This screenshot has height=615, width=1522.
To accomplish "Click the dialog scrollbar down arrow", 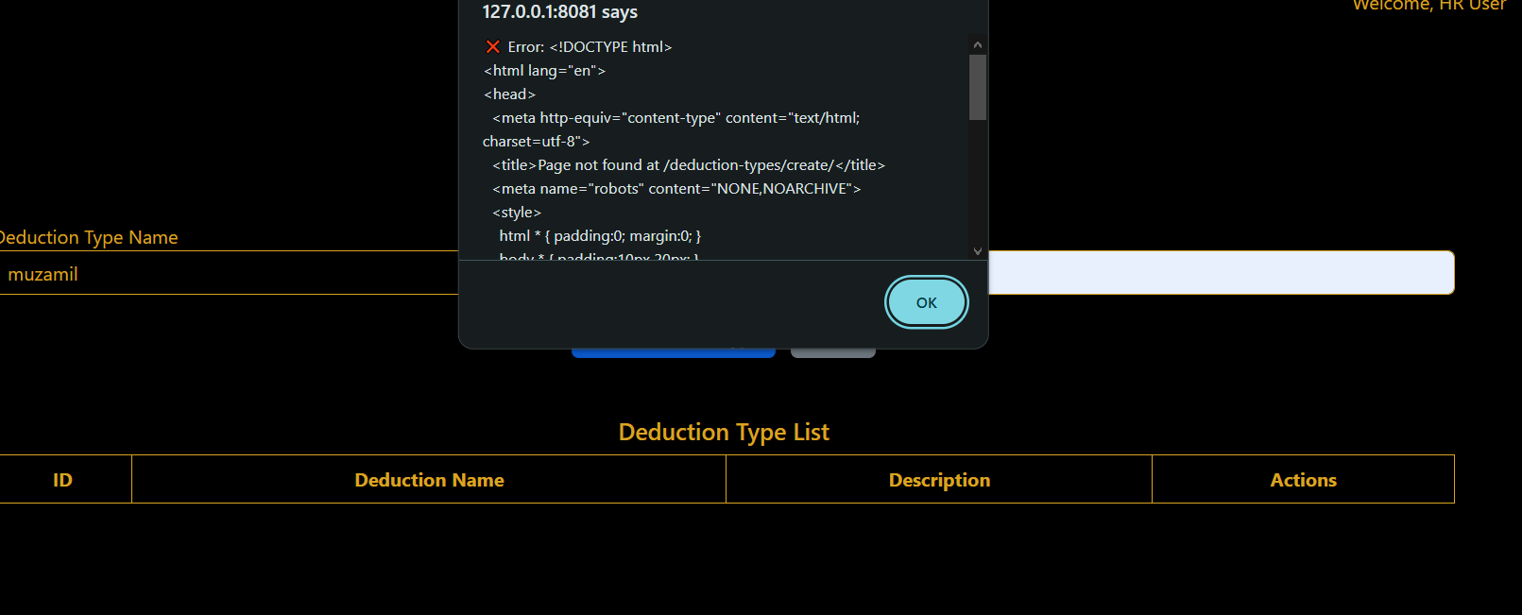I will point(977,251).
